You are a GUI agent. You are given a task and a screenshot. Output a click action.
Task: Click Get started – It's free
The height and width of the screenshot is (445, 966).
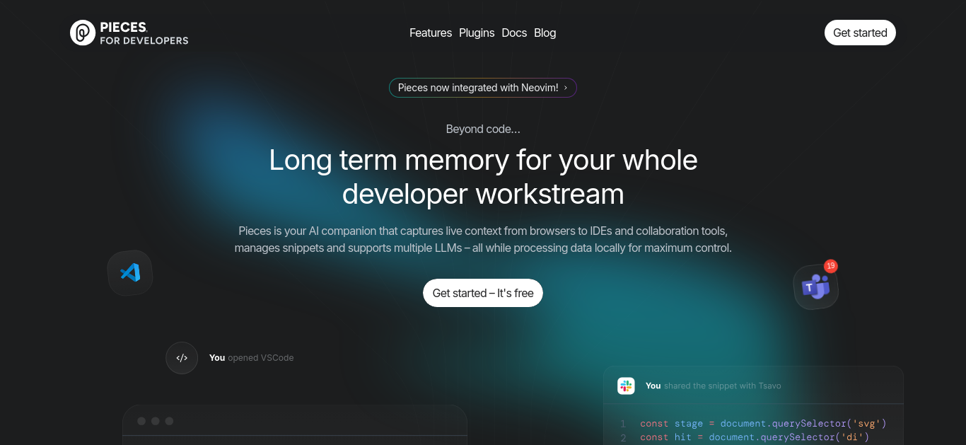click(483, 293)
